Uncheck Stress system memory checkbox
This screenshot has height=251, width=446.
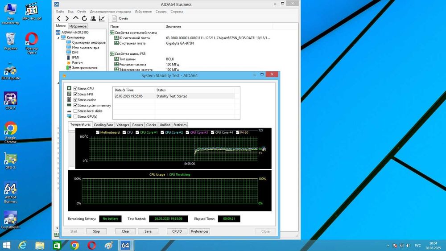[75, 106]
